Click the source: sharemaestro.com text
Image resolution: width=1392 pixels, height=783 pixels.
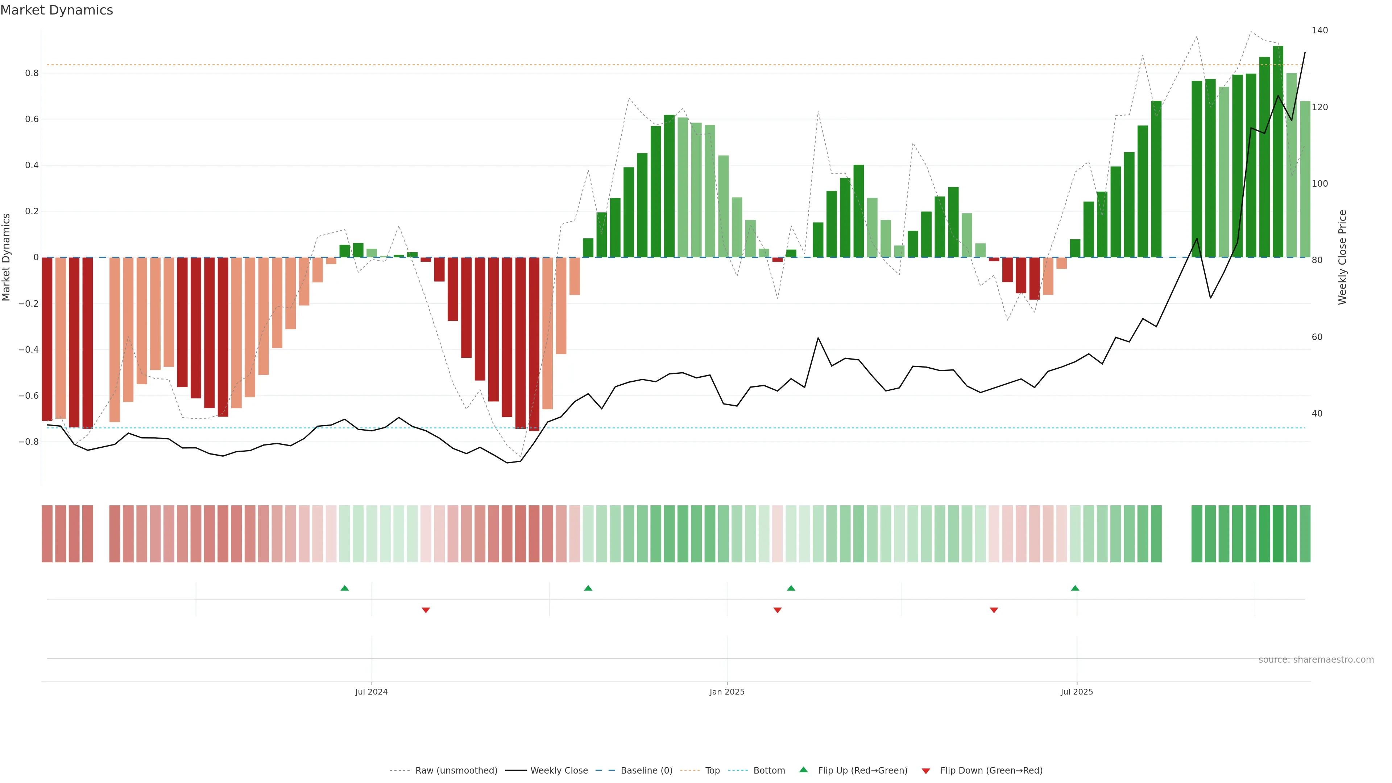click(x=1316, y=660)
